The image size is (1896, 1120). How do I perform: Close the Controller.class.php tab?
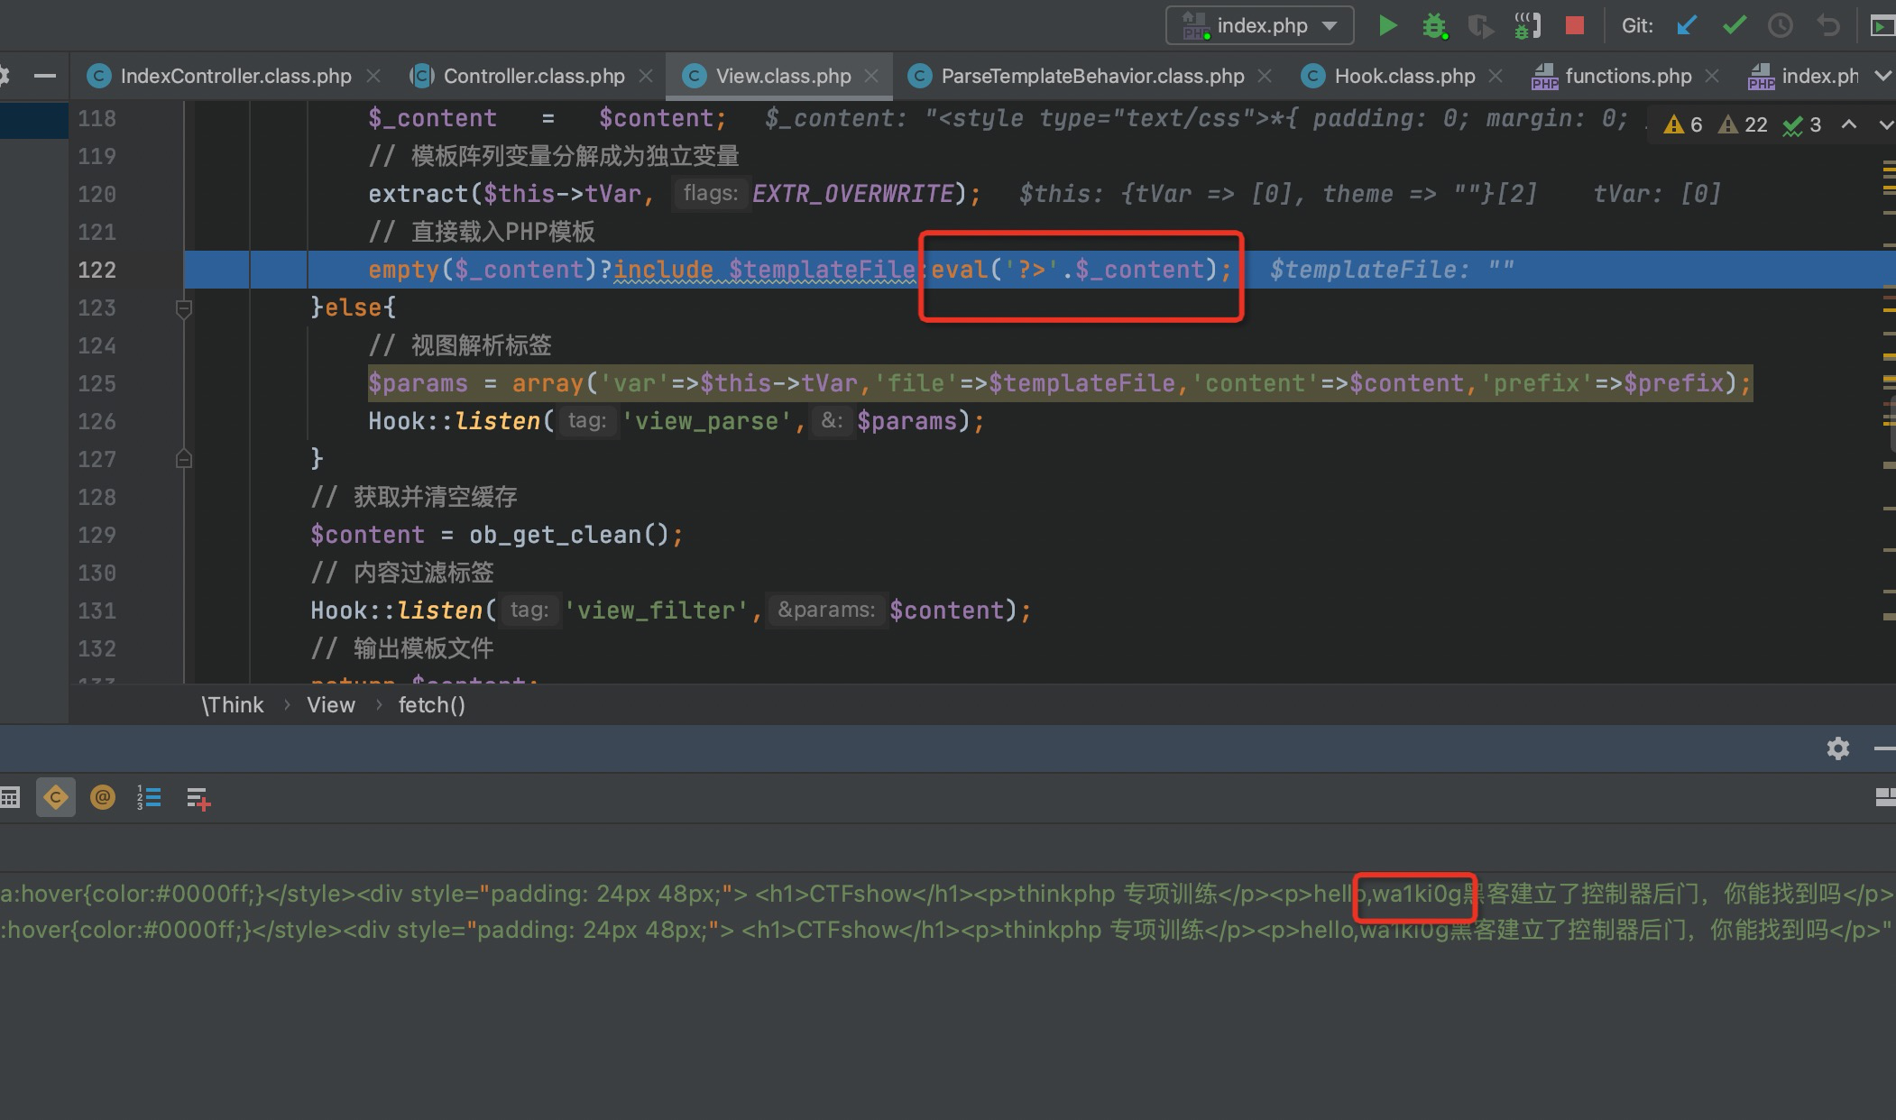(646, 76)
